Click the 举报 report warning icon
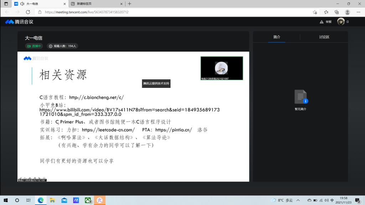Image resolution: width=365 pixels, height=205 pixels. 322,22
